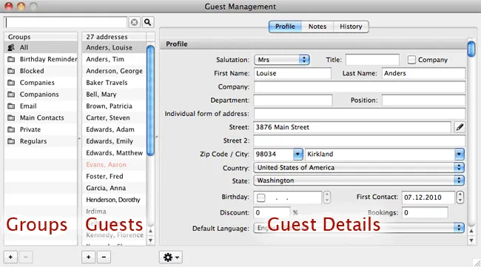Click the guest list scroll down arrow
Image resolution: width=481 pixels, height=267 pixels.
(x=150, y=240)
